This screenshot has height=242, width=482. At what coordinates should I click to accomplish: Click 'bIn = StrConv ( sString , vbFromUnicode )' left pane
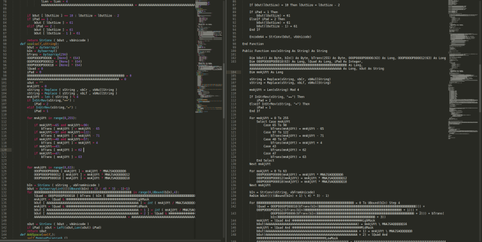[x=63, y=185]
